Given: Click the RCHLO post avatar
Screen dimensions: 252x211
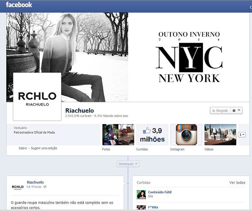Looking at the screenshot, I should click(17, 187).
